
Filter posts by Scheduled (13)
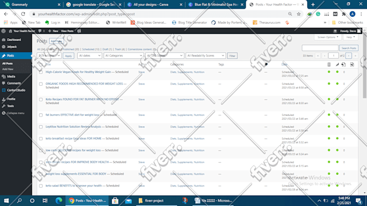click(91, 49)
